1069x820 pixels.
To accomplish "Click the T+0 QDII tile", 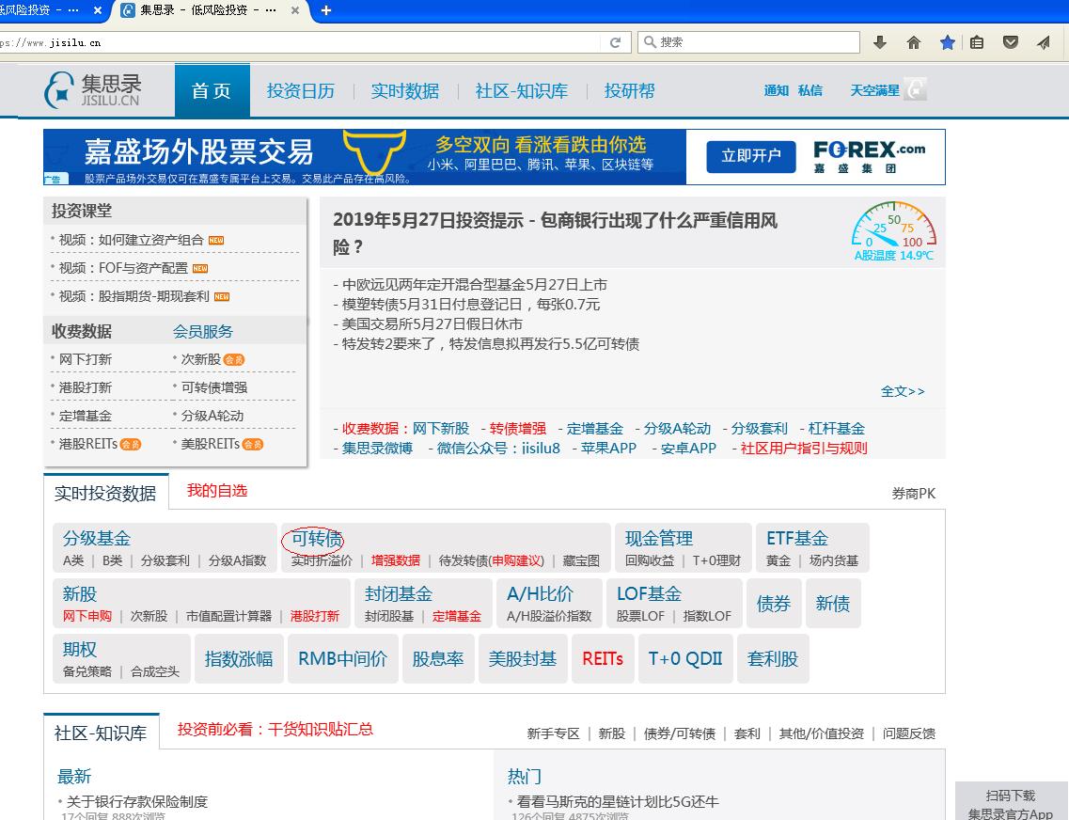I will point(685,659).
